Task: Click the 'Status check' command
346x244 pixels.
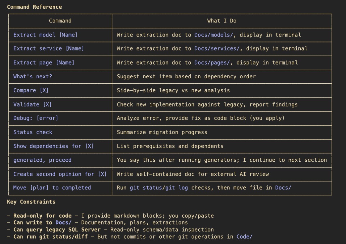Action: tap(33, 132)
